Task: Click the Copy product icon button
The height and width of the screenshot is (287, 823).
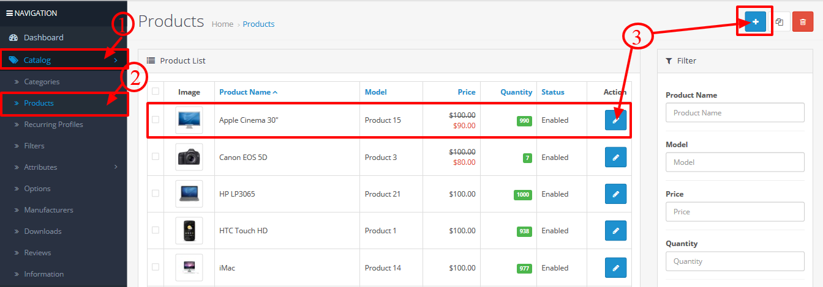Action: click(780, 22)
